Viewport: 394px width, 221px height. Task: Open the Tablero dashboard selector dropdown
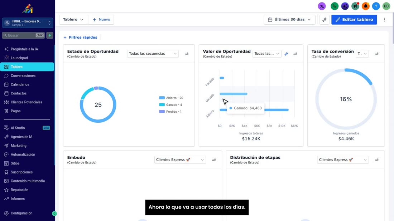(73, 20)
